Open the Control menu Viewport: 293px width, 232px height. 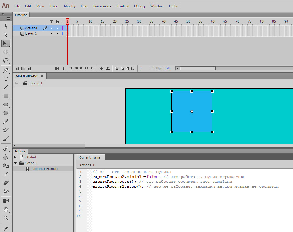pos(122,6)
